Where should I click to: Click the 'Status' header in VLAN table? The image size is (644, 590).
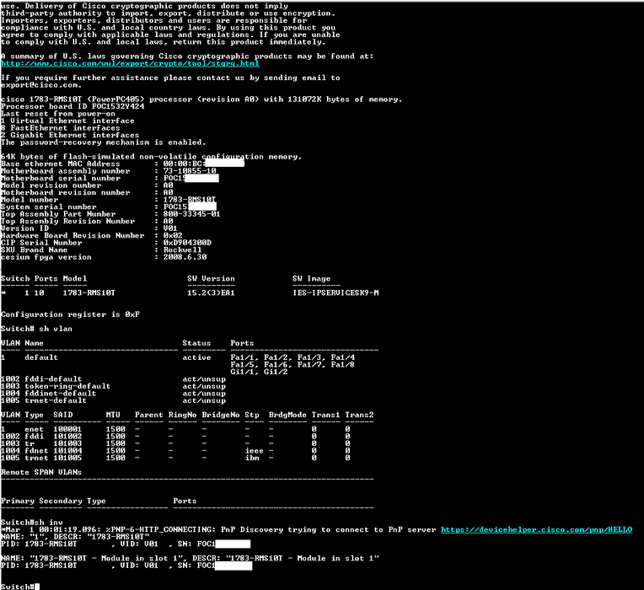click(196, 343)
